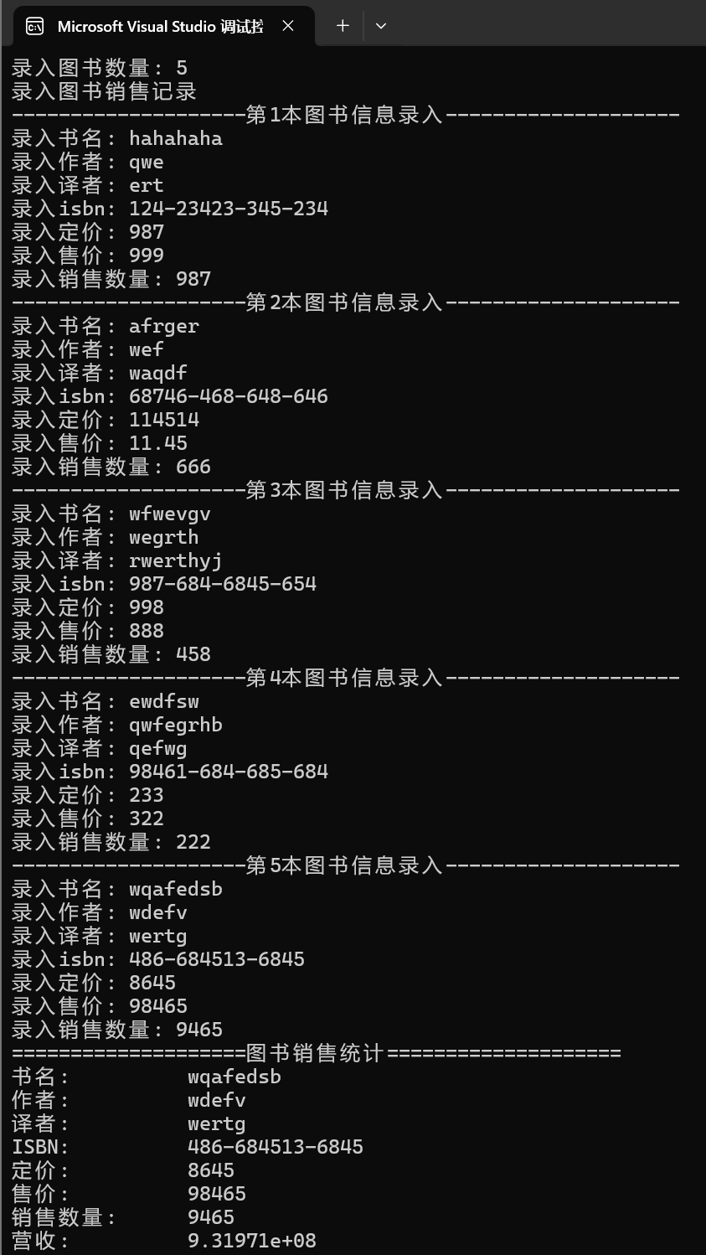Click the 第3本图书信息录入 divider line
Screen dimensions: 706x1255
pos(352,489)
